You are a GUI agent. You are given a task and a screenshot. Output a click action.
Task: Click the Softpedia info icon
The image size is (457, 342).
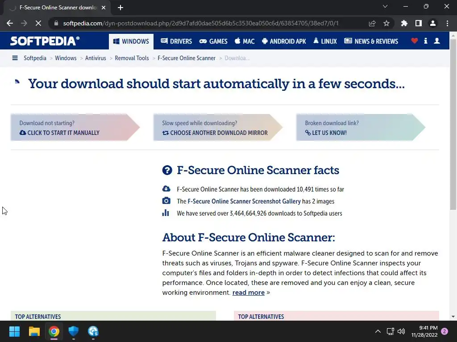click(x=426, y=41)
